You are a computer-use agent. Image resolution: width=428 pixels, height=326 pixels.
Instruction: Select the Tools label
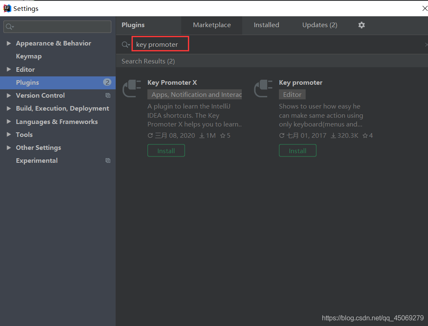pyautogui.click(x=24, y=134)
